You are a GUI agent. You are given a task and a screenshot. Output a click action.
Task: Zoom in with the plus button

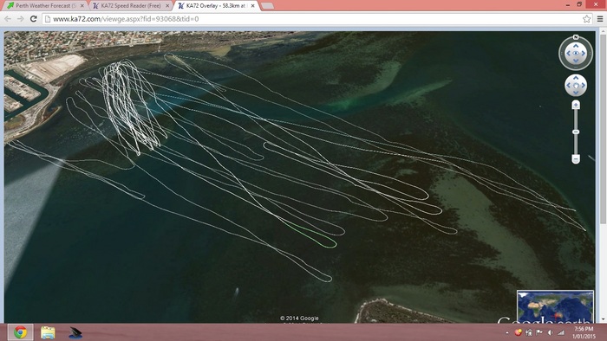tap(576, 105)
